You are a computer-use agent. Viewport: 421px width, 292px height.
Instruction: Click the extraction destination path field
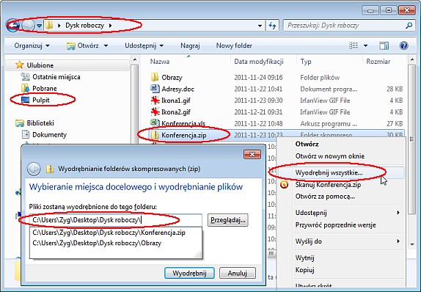(116, 220)
